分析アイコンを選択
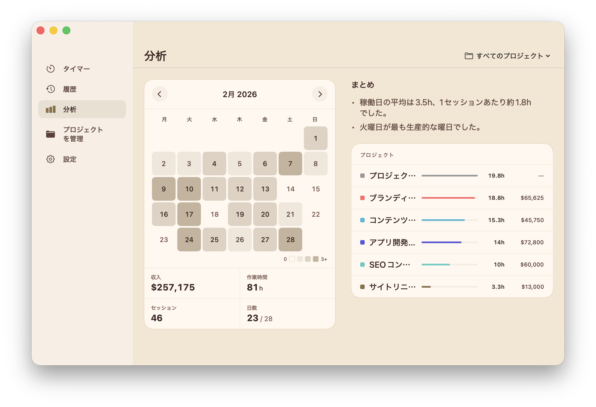 pos(51,109)
